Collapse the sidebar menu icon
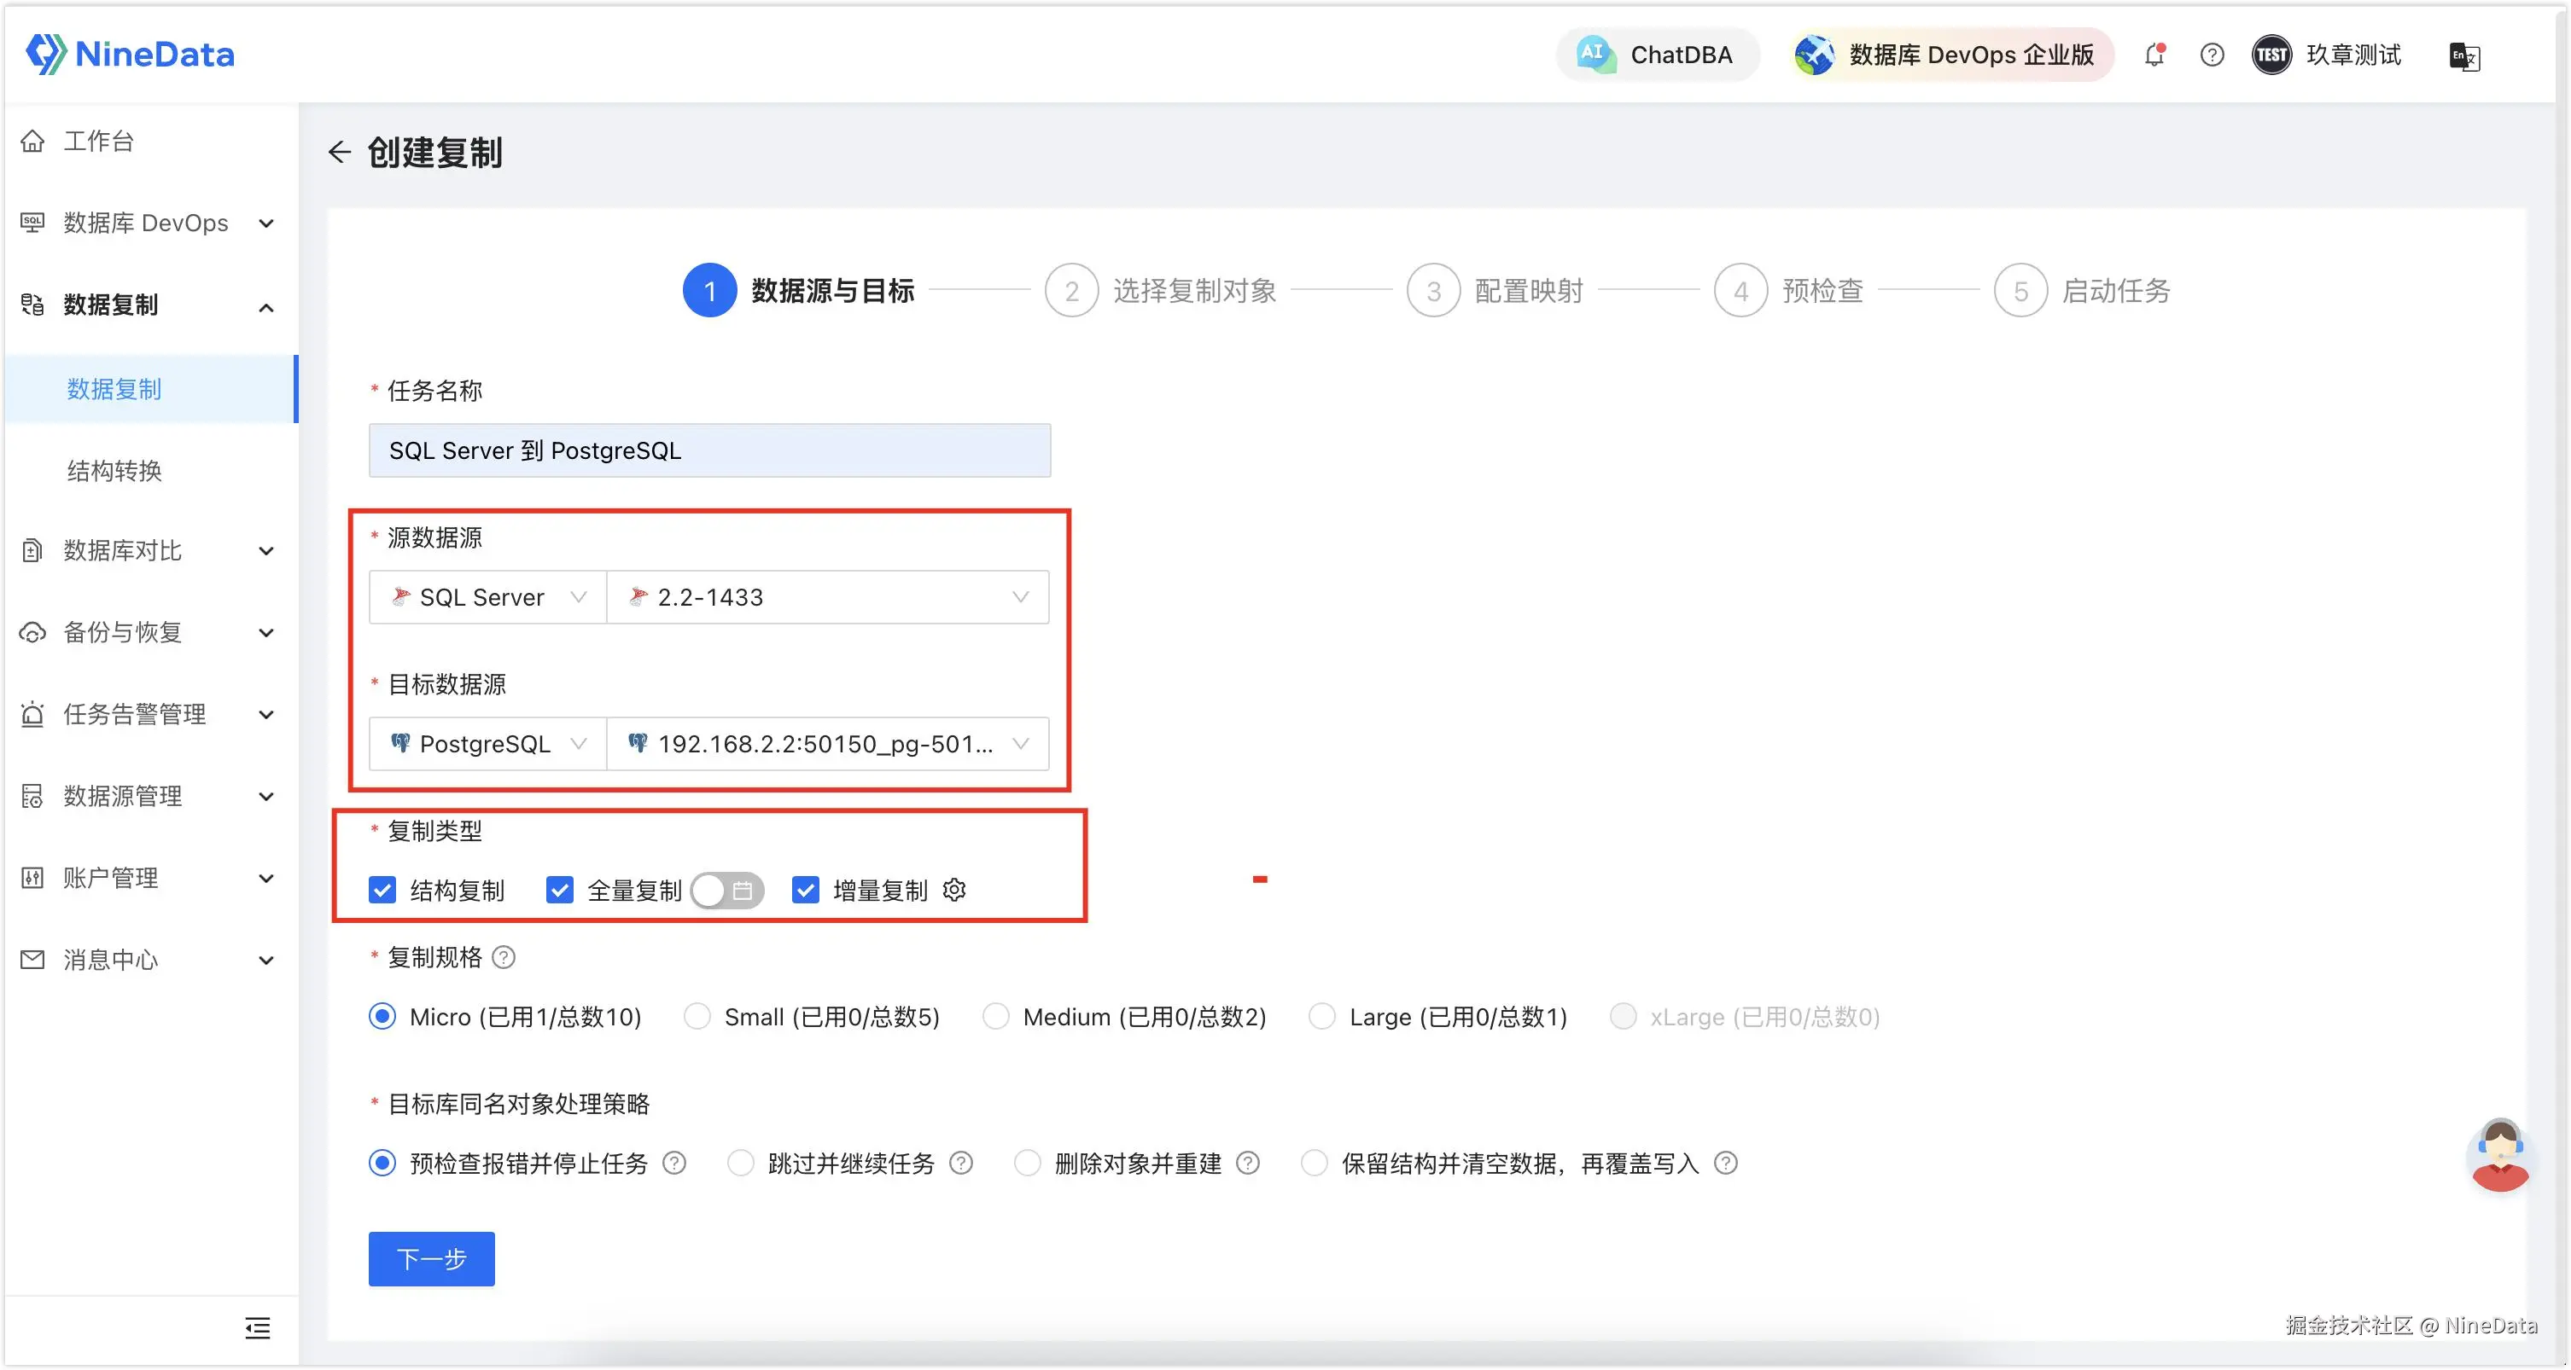 258,1328
